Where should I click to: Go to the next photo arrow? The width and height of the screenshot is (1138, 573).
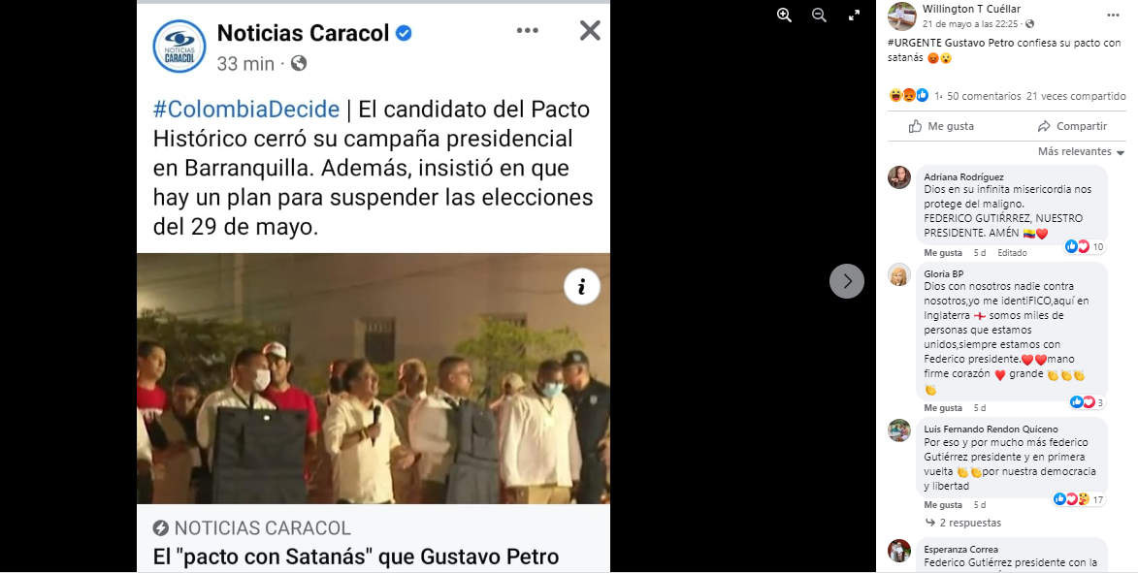847,281
